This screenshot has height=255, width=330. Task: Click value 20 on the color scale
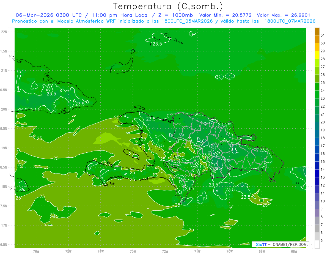click(323, 122)
